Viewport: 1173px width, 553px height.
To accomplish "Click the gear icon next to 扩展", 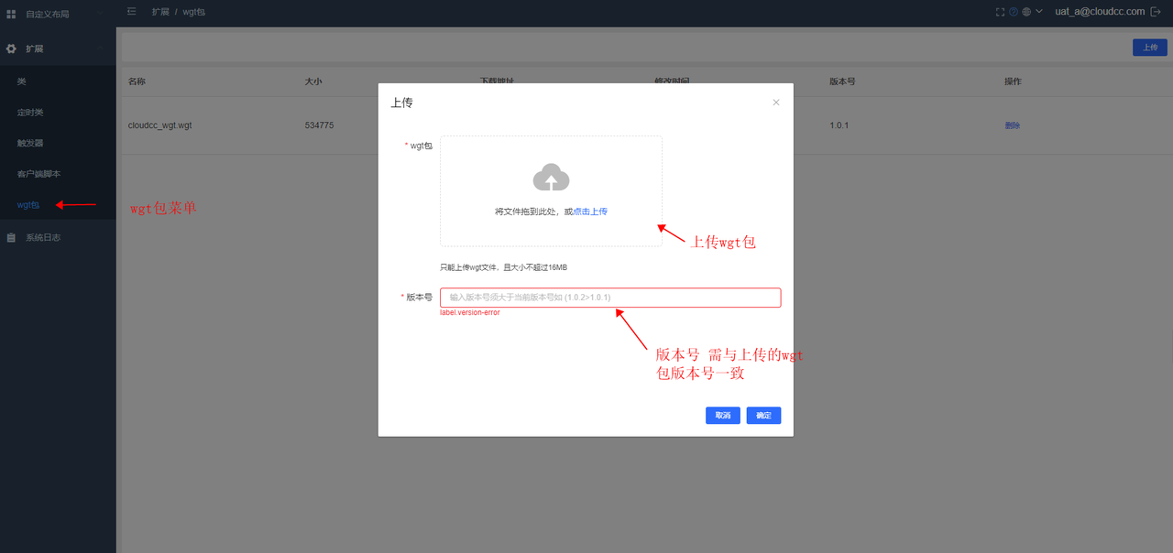I will (12, 49).
